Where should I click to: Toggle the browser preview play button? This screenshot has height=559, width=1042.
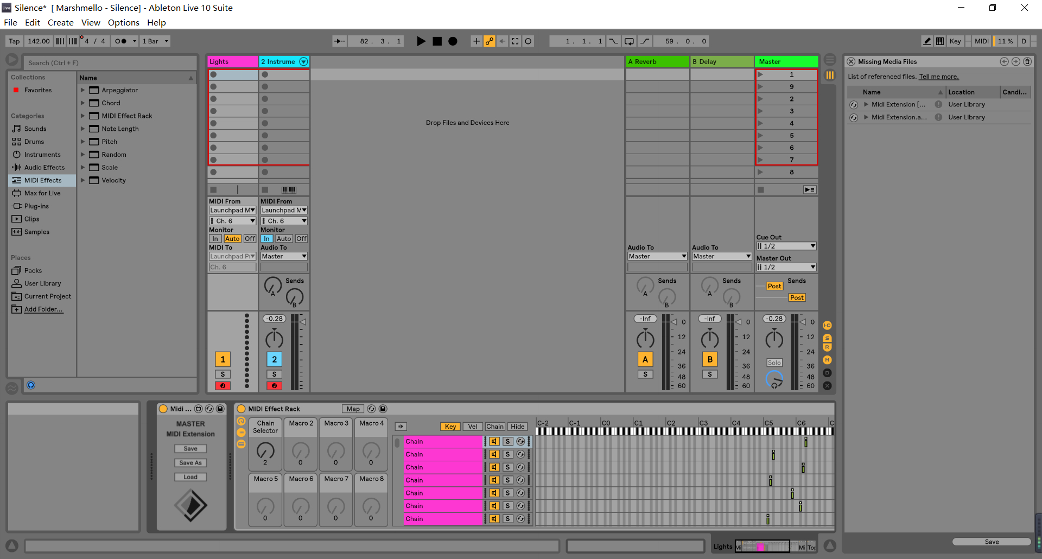(31, 385)
